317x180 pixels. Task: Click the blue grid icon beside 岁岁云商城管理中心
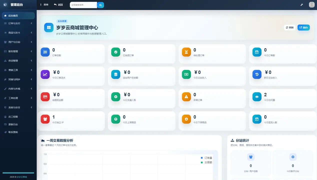(49, 27)
